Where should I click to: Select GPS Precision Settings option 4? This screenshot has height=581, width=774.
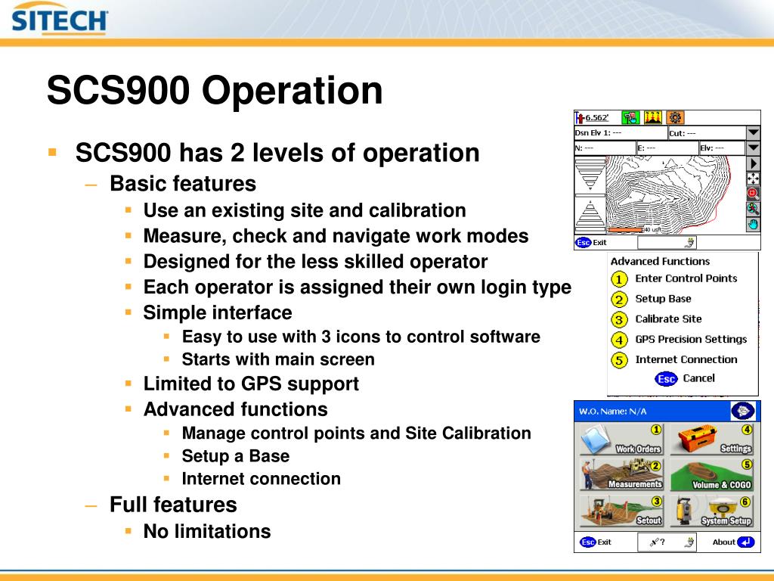pos(680,340)
